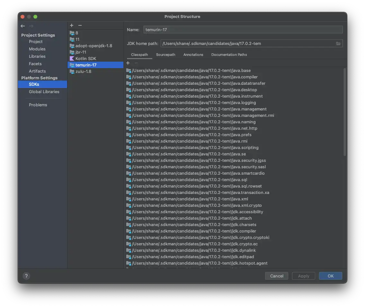Click the back navigation arrow
The image size is (365, 307).
[22, 26]
